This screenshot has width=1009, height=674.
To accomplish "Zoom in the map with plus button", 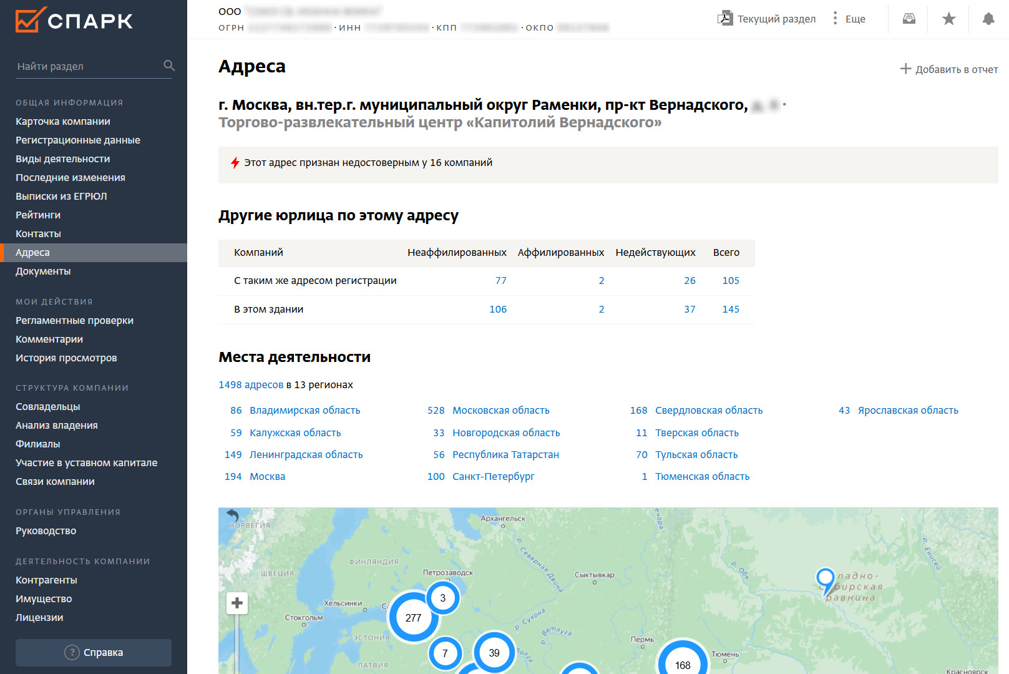I will click(236, 603).
